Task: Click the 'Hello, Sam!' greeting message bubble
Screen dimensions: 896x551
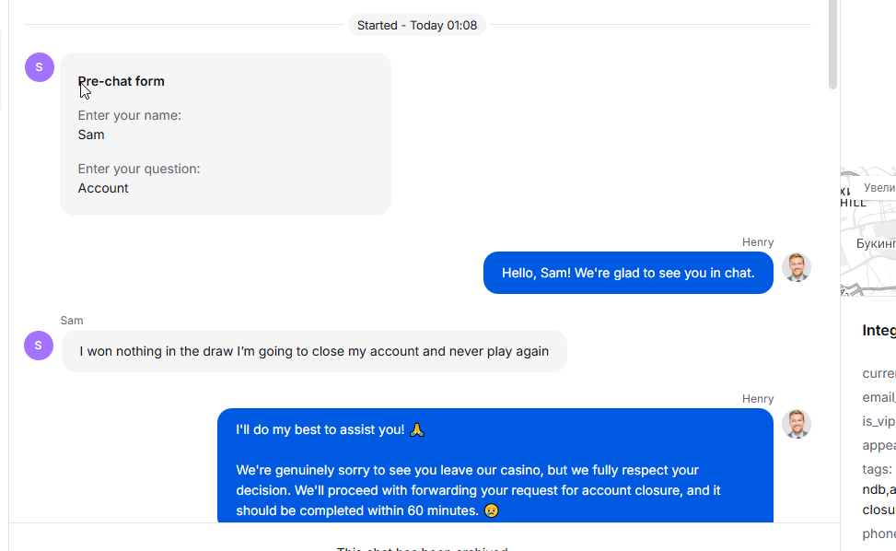Action: coord(628,273)
